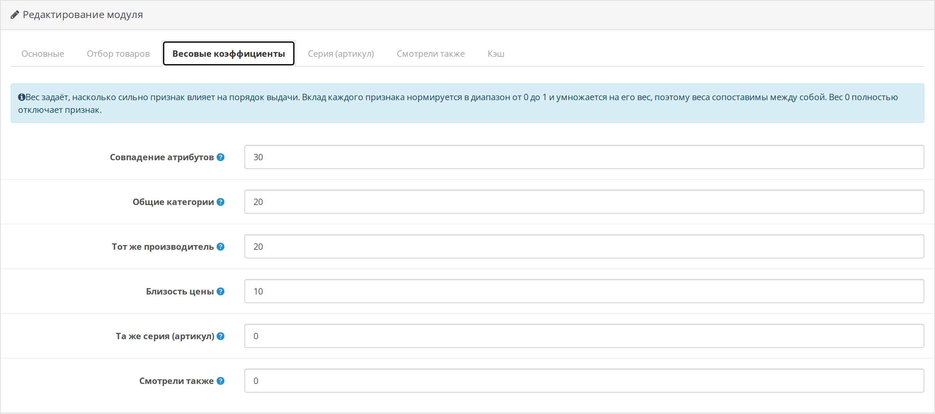Click the Редактирование модуля heading text
935x414 pixels.
tap(83, 15)
